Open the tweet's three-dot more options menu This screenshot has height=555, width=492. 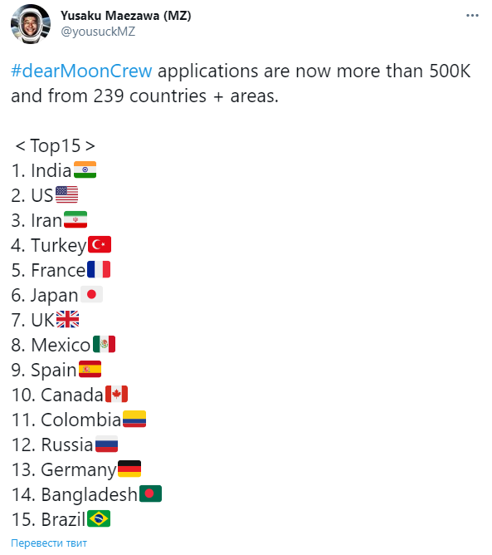point(472,16)
